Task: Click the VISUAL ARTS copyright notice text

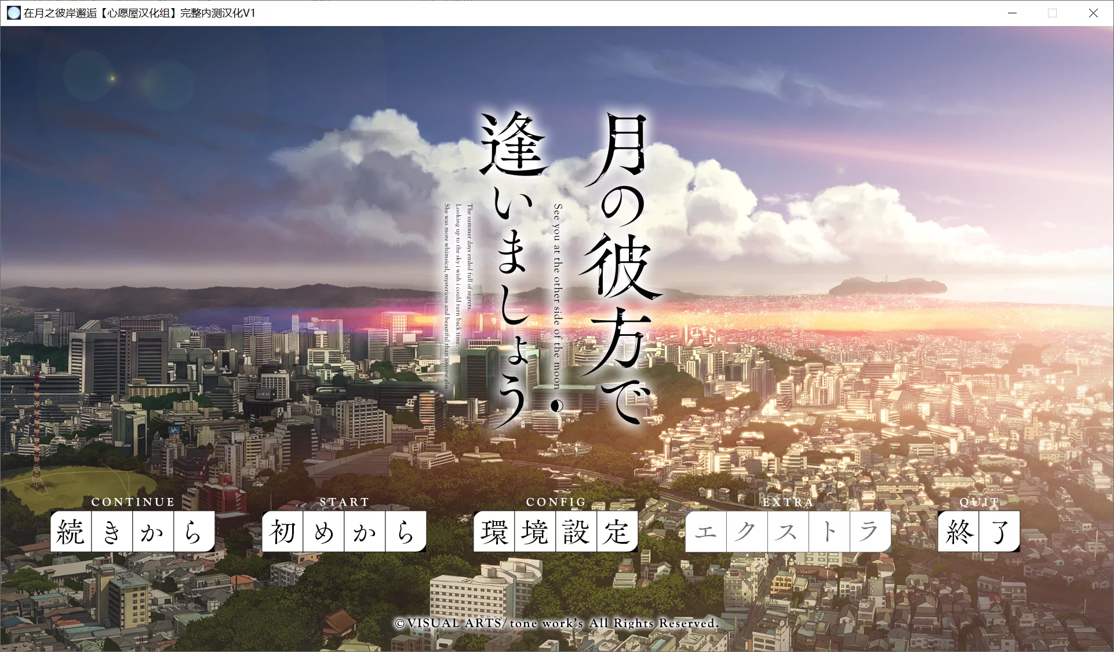Action: (x=556, y=623)
